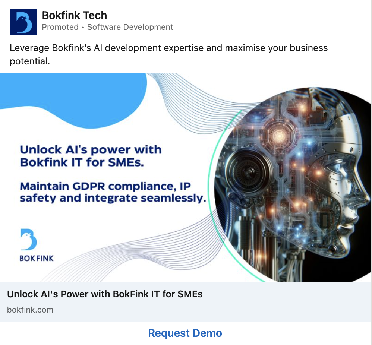Select the 'Unlock AI's power with Bokfink IT' banner text
The image size is (372, 345).
click(91, 156)
